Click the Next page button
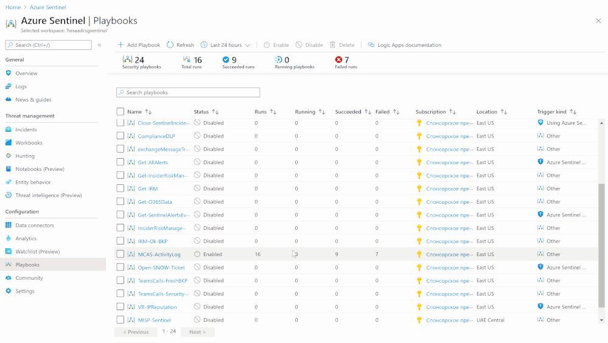 coord(197,332)
